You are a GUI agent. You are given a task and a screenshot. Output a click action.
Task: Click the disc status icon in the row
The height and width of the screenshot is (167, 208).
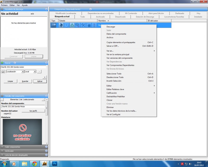(67, 25)
